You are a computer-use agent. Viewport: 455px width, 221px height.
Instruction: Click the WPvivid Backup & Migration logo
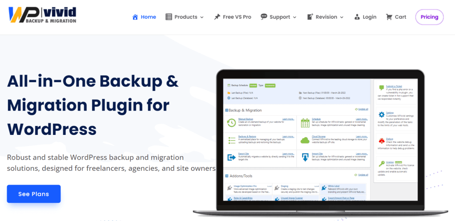click(x=42, y=15)
